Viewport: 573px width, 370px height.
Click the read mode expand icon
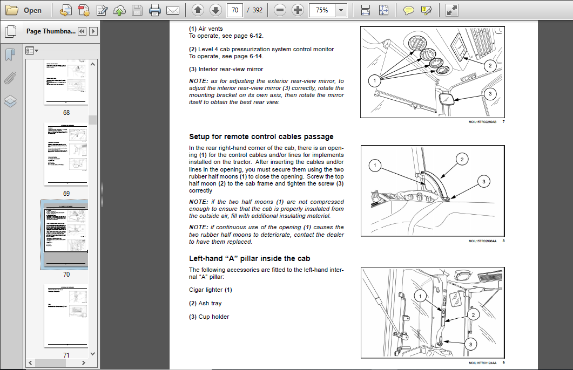(x=451, y=10)
